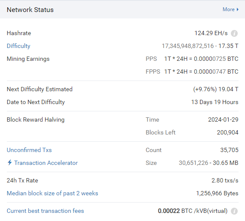This screenshot has width=245, height=221.
Task: Open the More link
Action: pos(228,9)
